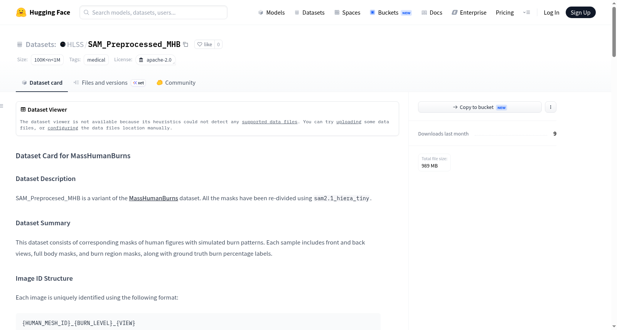Click the 989 MB total file size box
617x330 pixels.
point(434,162)
